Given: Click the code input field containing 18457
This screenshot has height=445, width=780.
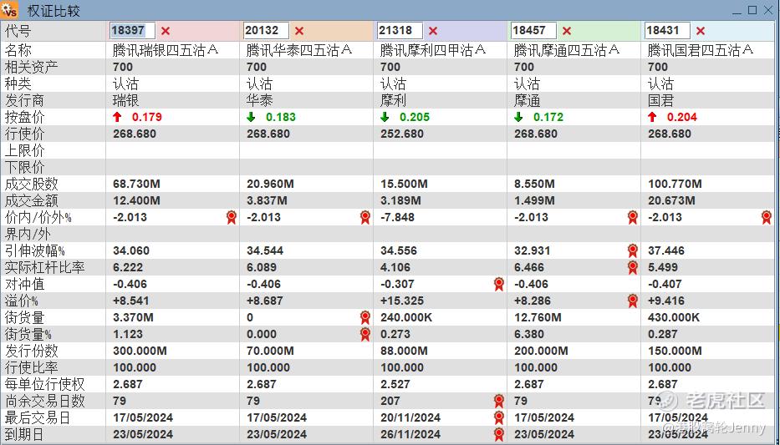Looking at the screenshot, I should (x=533, y=30).
